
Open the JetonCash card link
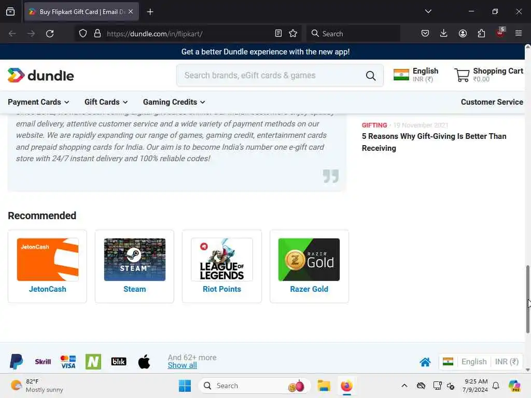47,266
